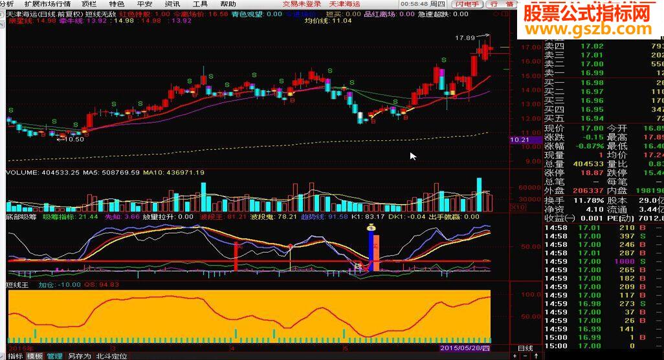Click the 均价线: 11.04 label
The height and width of the screenshot is (360, 664).
coord(328,20)
